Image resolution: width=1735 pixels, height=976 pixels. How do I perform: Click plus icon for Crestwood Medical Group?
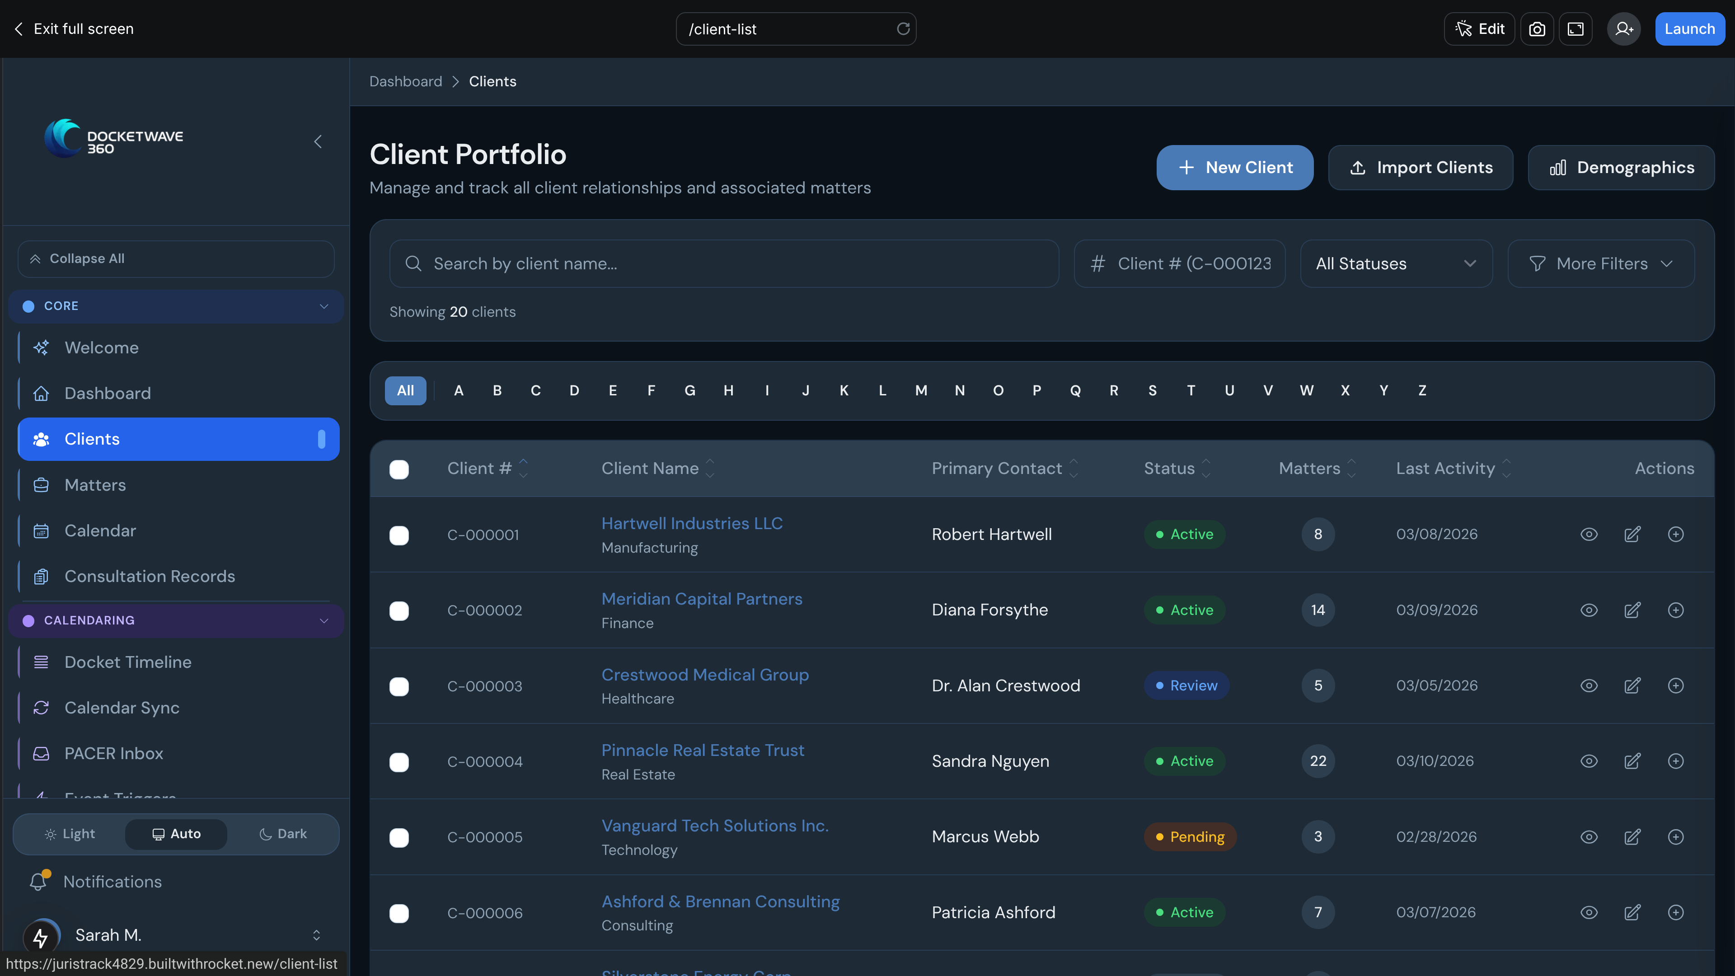tap(1676, 686)
